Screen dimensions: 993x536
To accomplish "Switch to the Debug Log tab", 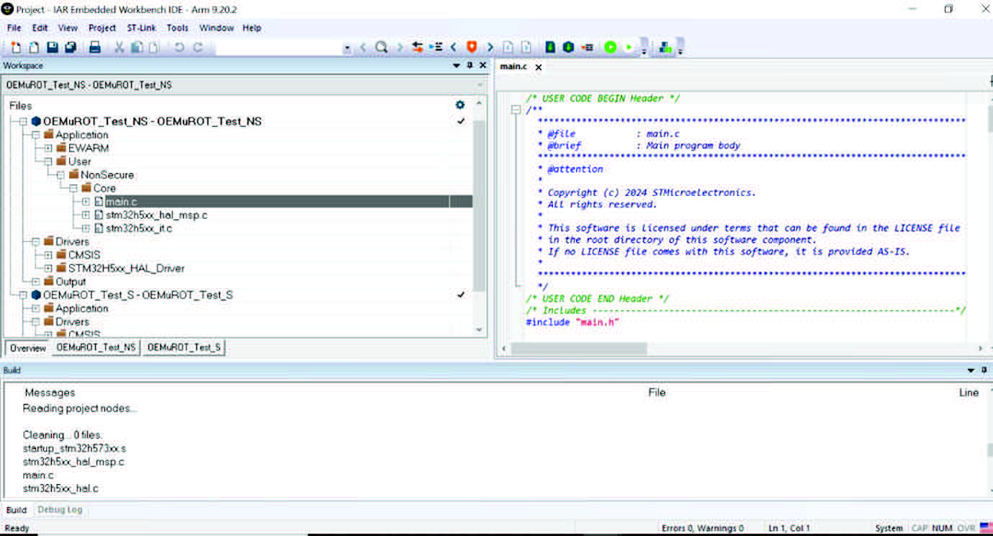I will pos(60,510).
